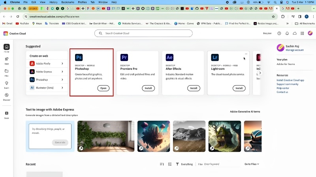Click Install button for Lightroom
The width and height of the screenshot is (316, 177).
tap(239, 88)
